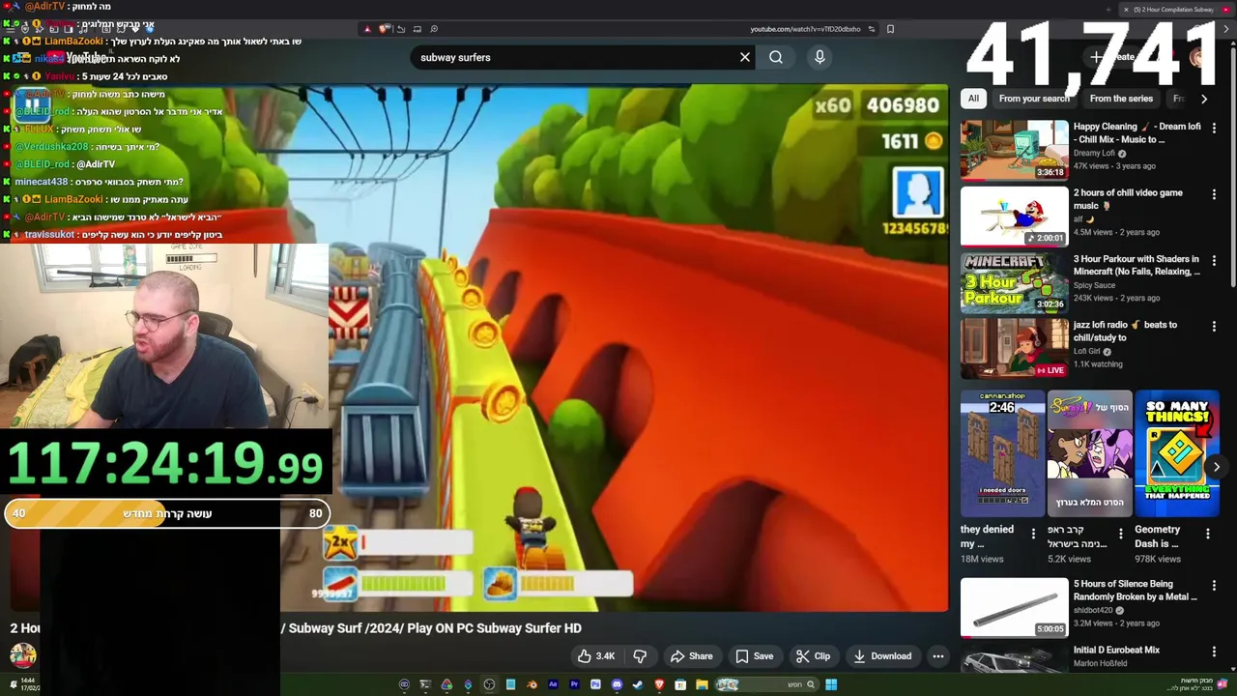Create a Clip of the video

pyautogui.click(x=813, y=656)
